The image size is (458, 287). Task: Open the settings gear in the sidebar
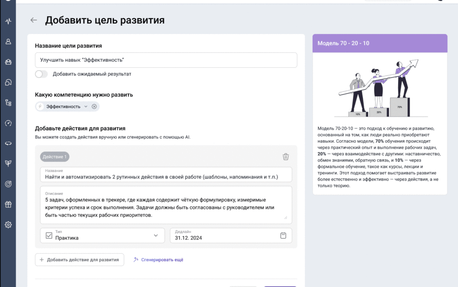point(8,225)
